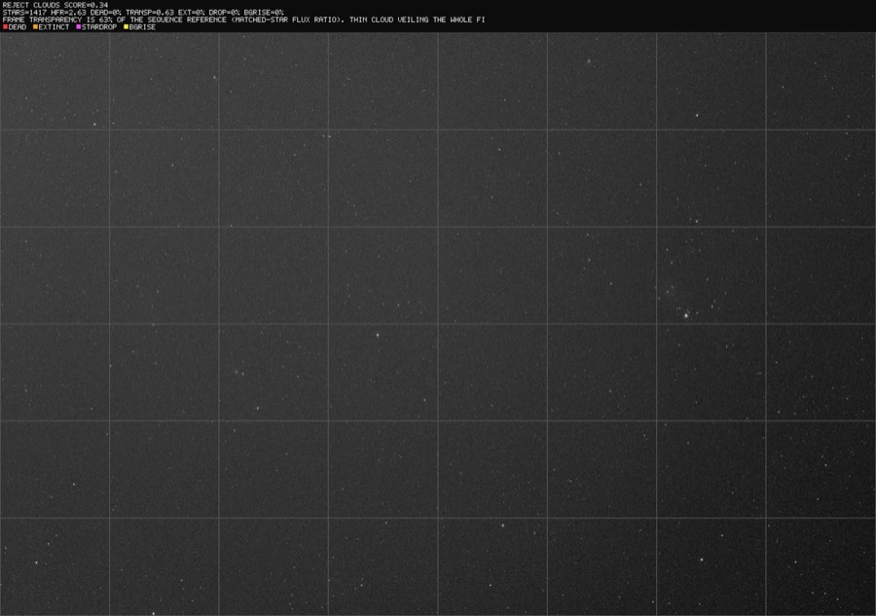Click the 'DROP=0%' statistic
Viewport: 876px width, 616px height.
pos(224,13)
